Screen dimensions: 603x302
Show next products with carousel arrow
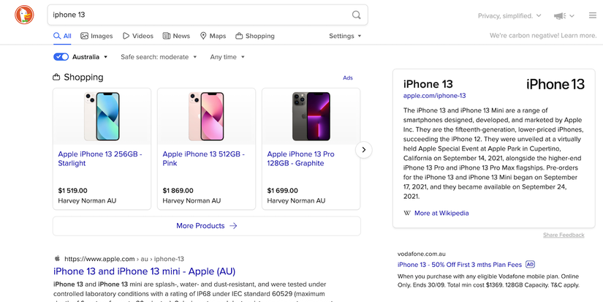click(x=364, y=150)
